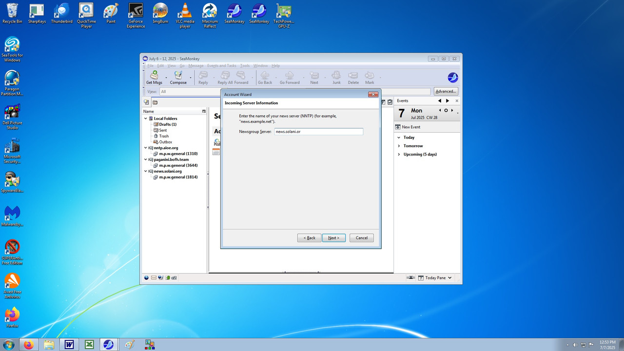Launch Firefox from the taskbar
The height and width of the screenshot is (351, 624).
click(29, 345)
